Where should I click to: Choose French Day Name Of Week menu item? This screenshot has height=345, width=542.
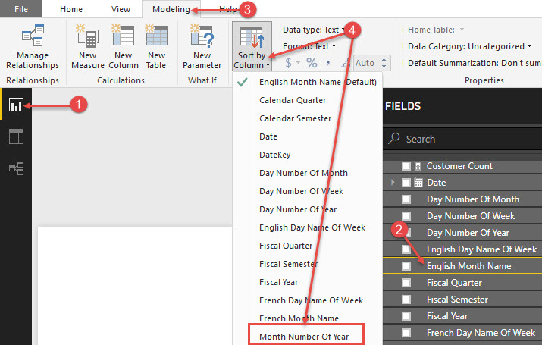tap(308, 300)
